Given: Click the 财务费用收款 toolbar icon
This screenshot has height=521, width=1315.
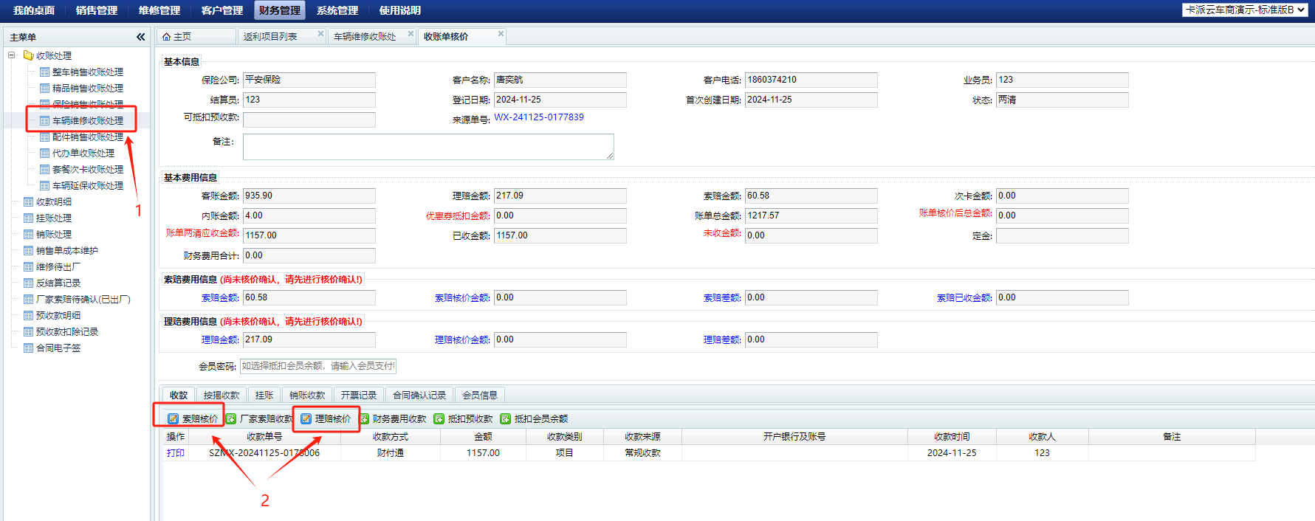Looking at the screenshot, I should point(364,418).
